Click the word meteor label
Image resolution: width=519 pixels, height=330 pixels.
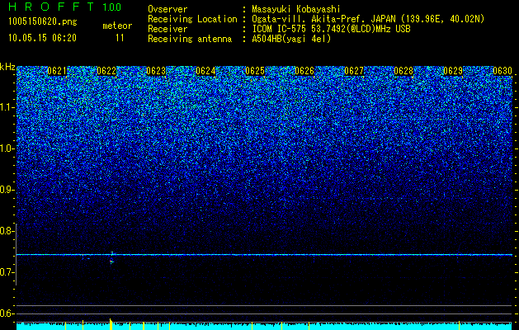(117, 26)
